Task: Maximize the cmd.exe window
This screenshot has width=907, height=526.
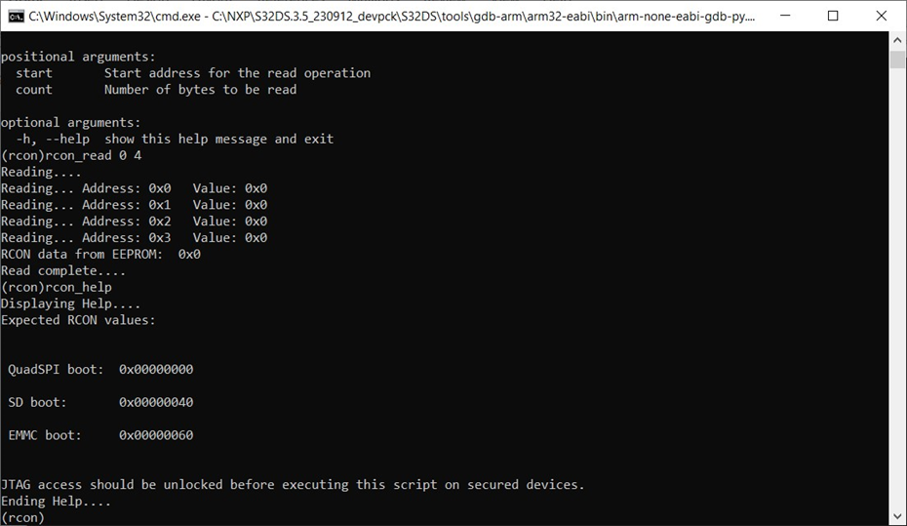Action: click(x=833, y=16)
